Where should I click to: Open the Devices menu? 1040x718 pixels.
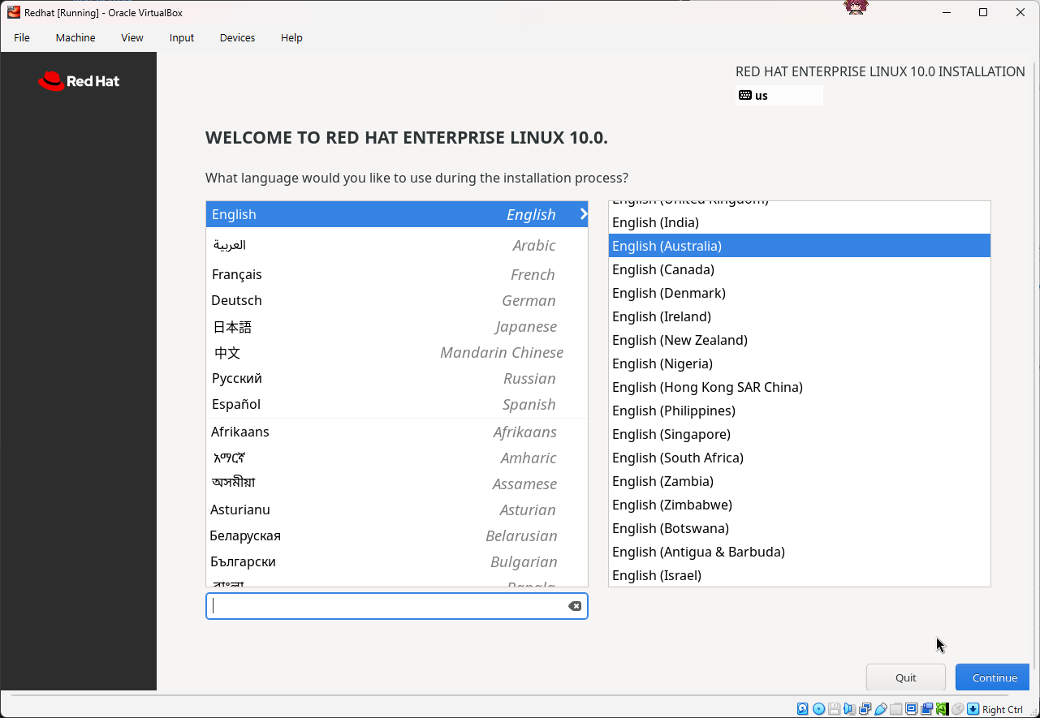pos(237,37)
